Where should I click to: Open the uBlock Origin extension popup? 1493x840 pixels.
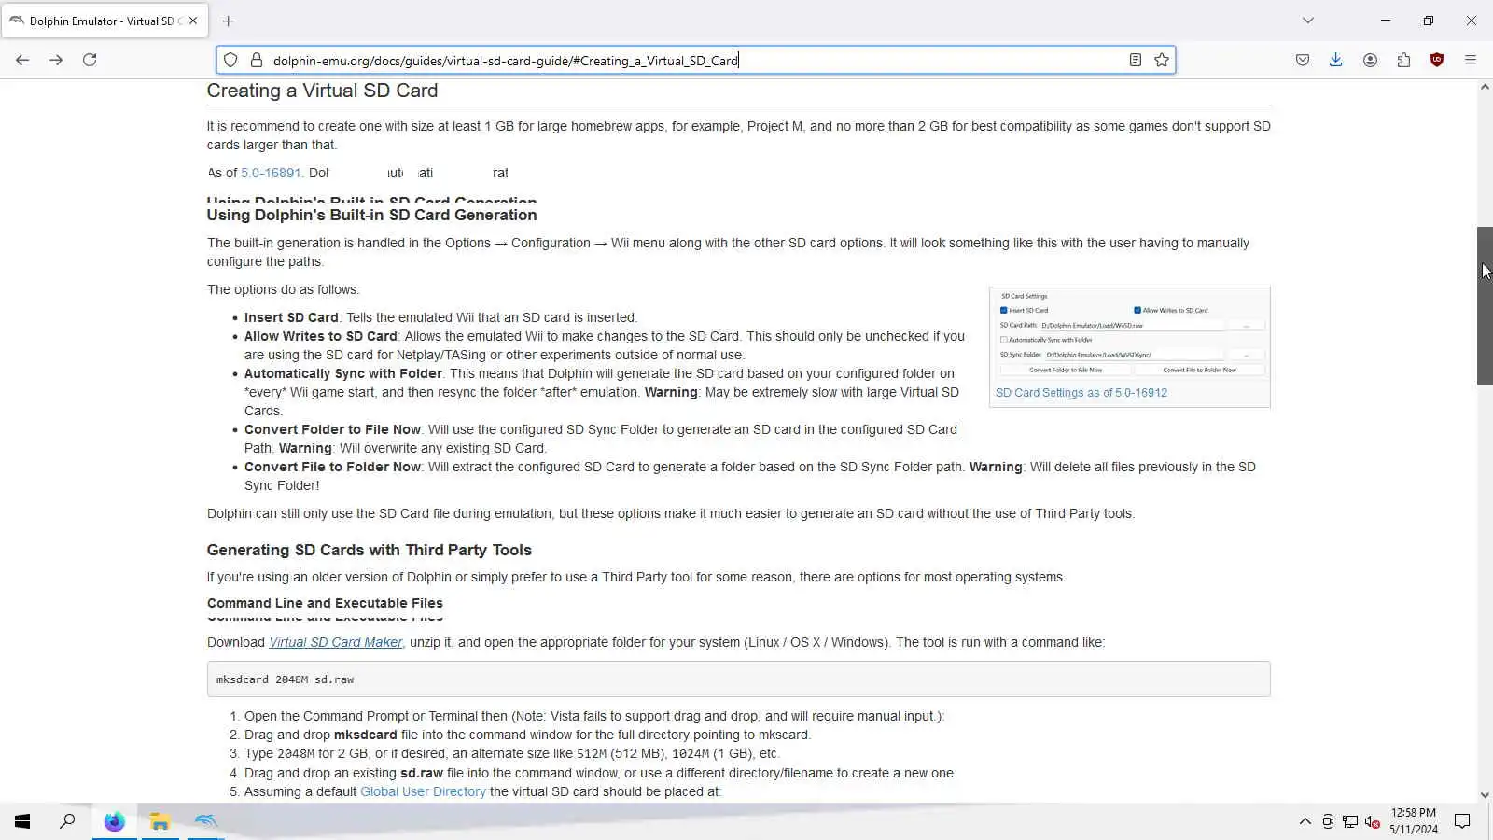tap(1437, 60)
